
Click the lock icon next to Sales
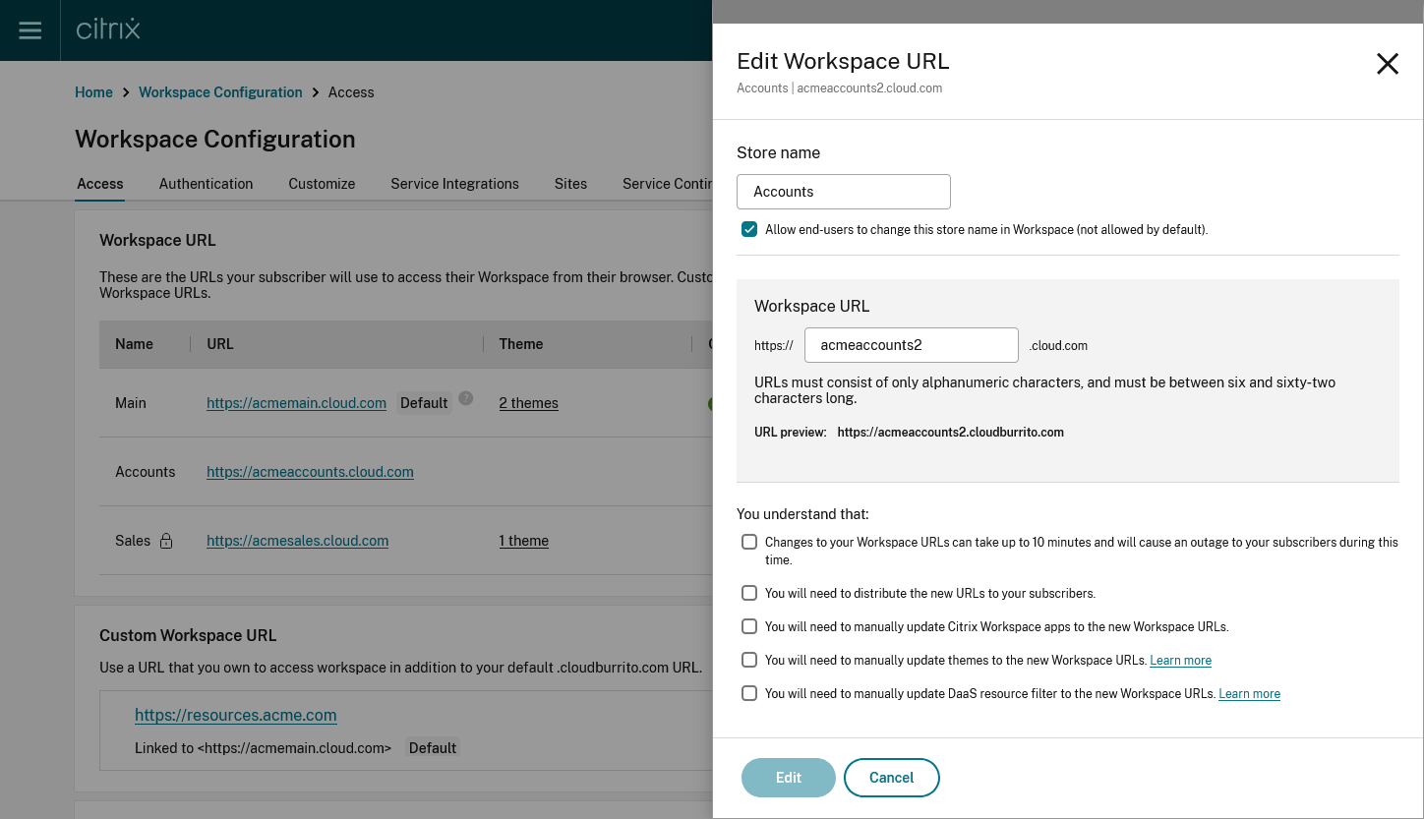click(165, 541)
